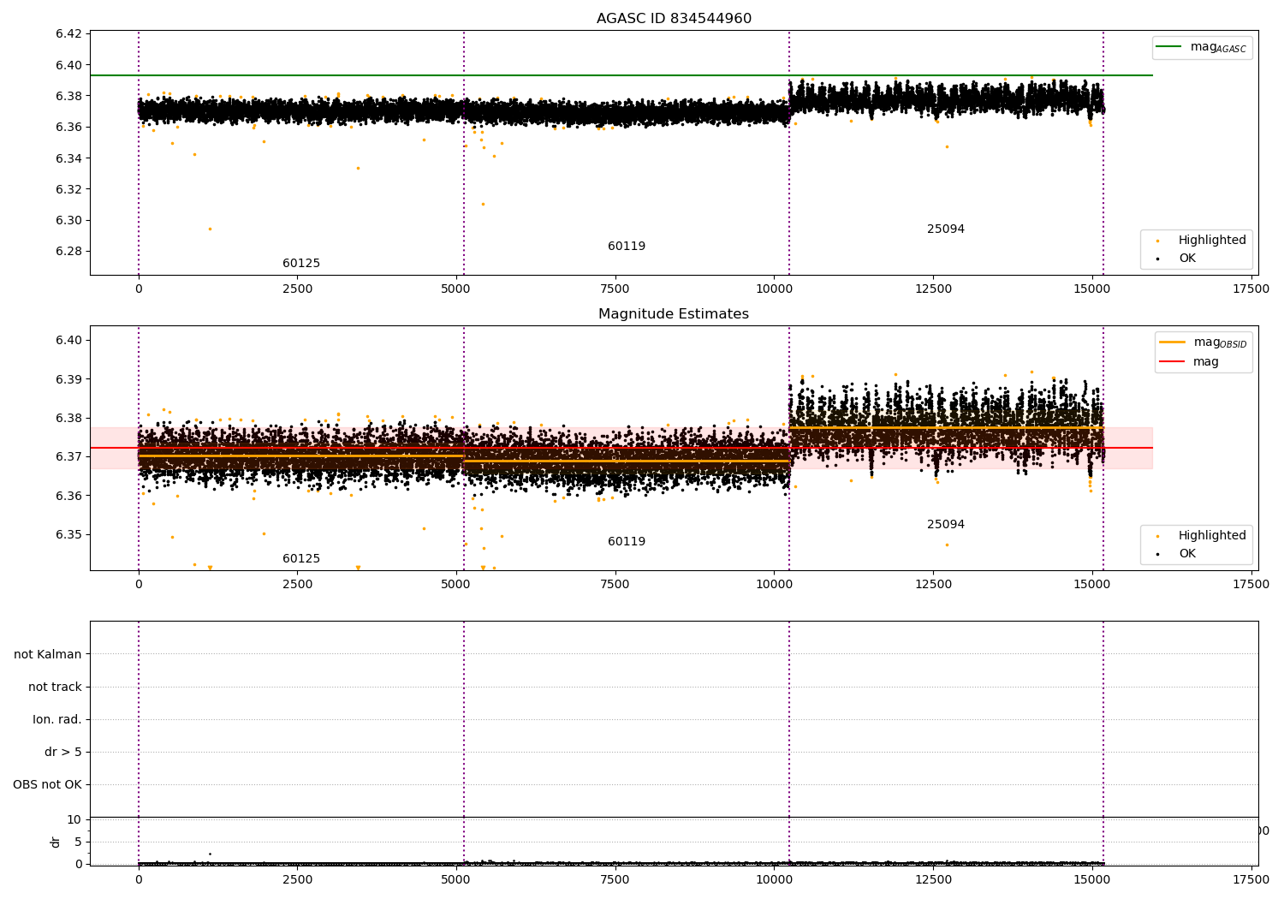Viewport: 1284px width, 899px height.
Task: Click the 'Ion. rad.' axis label
Action: [57, 720]
